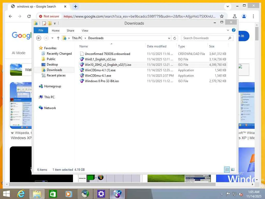Go up one folder level arrow
The image size is (265, 199).
pos(58,38)
